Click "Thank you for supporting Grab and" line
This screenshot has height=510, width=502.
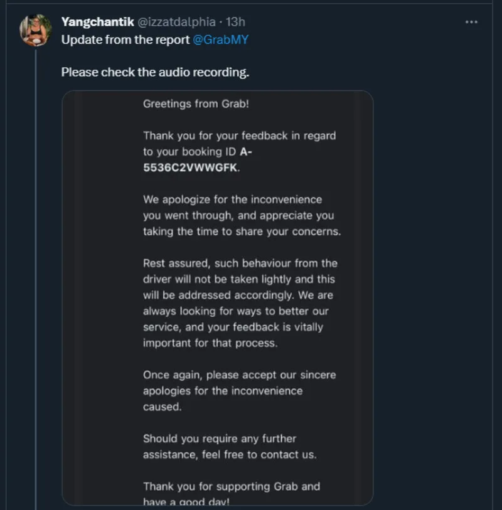point(231,486)
